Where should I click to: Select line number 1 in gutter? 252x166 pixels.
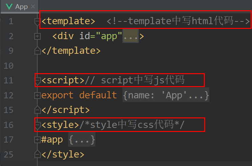click(x=11, y=21)
